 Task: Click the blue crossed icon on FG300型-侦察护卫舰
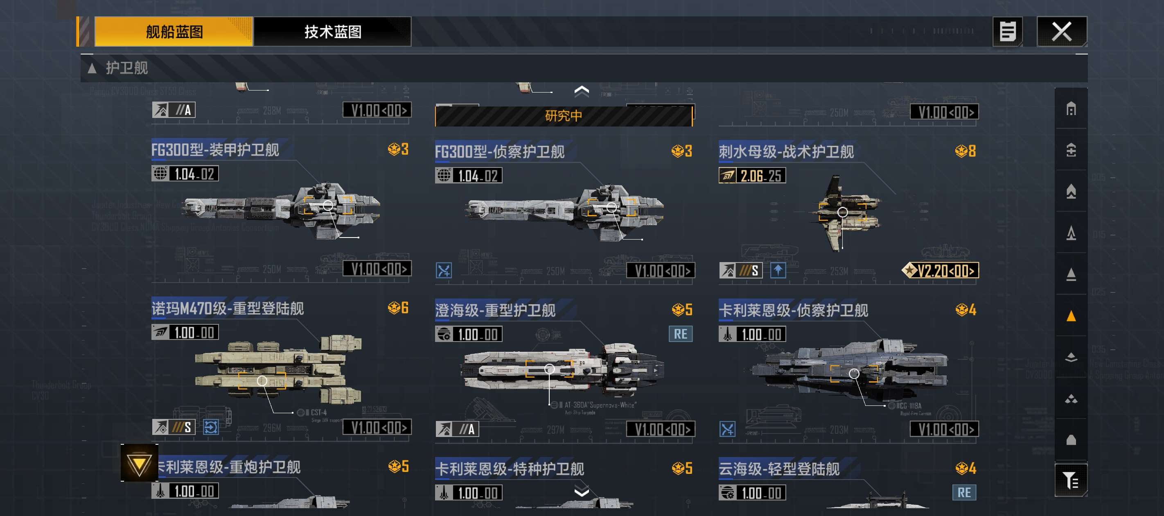[x=444, y=270]
